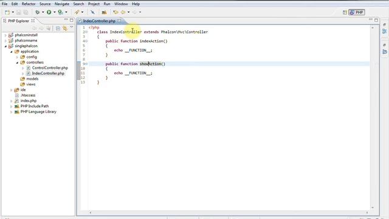
Task: Collapse the application folder
Action: [x=12, y=52]
